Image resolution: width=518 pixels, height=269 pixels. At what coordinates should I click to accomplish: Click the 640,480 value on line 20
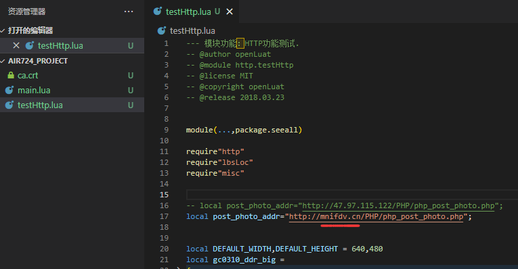coord(367,249)
